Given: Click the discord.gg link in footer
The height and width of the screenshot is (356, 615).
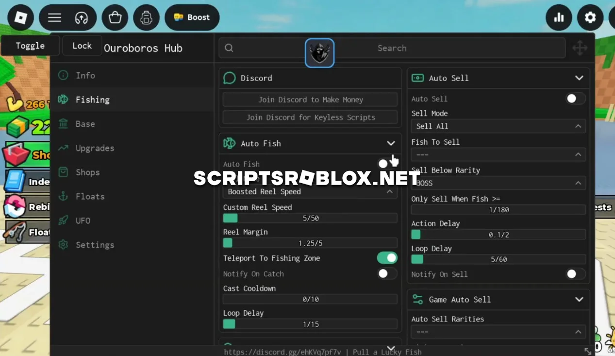Looking at the screenshot, I should click(283, 352).
